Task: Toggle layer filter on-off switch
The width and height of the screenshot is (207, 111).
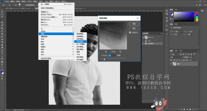Action: pos(194,54)
